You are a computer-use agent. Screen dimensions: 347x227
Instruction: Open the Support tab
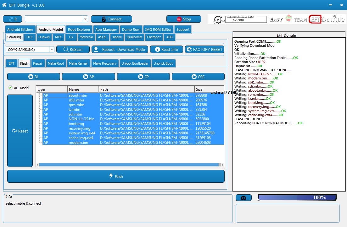tap(183, 30)
